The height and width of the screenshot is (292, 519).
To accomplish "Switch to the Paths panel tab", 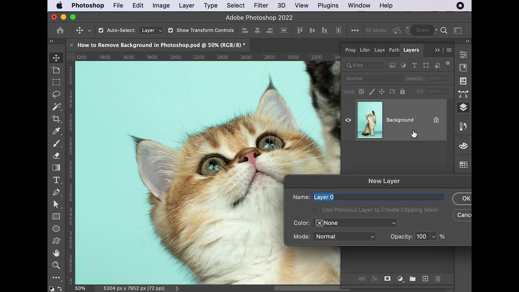I will (394, 50).
